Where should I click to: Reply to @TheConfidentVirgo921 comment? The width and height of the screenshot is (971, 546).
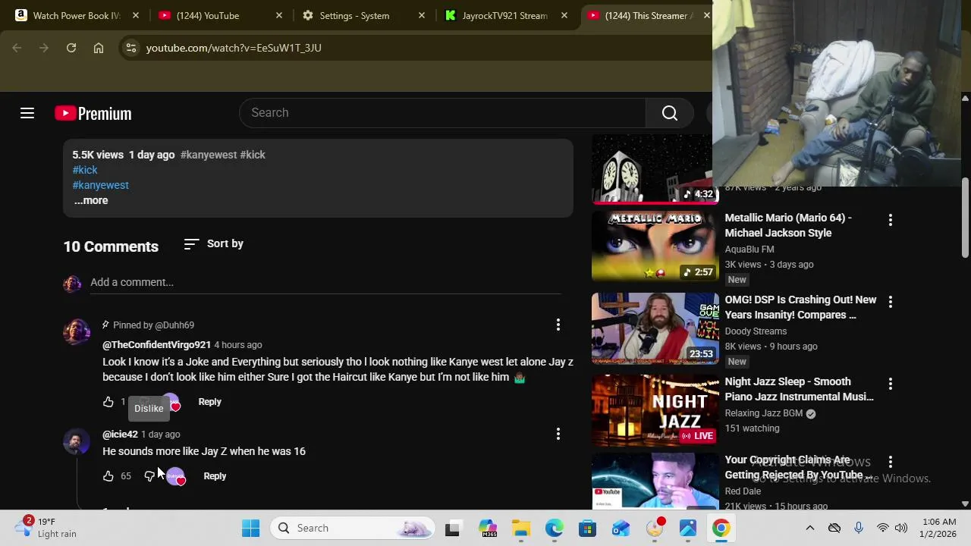coord(209,402)
